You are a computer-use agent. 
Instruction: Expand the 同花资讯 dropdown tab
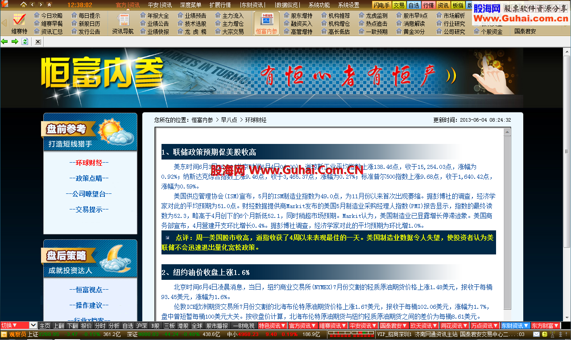pos(455,326)
